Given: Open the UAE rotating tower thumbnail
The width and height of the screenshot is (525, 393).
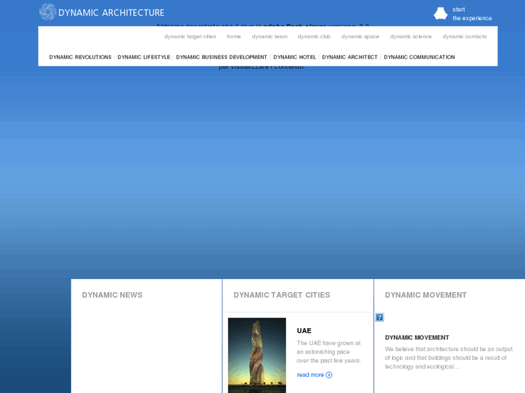Looking at the screenshot, I should point(257,356).
